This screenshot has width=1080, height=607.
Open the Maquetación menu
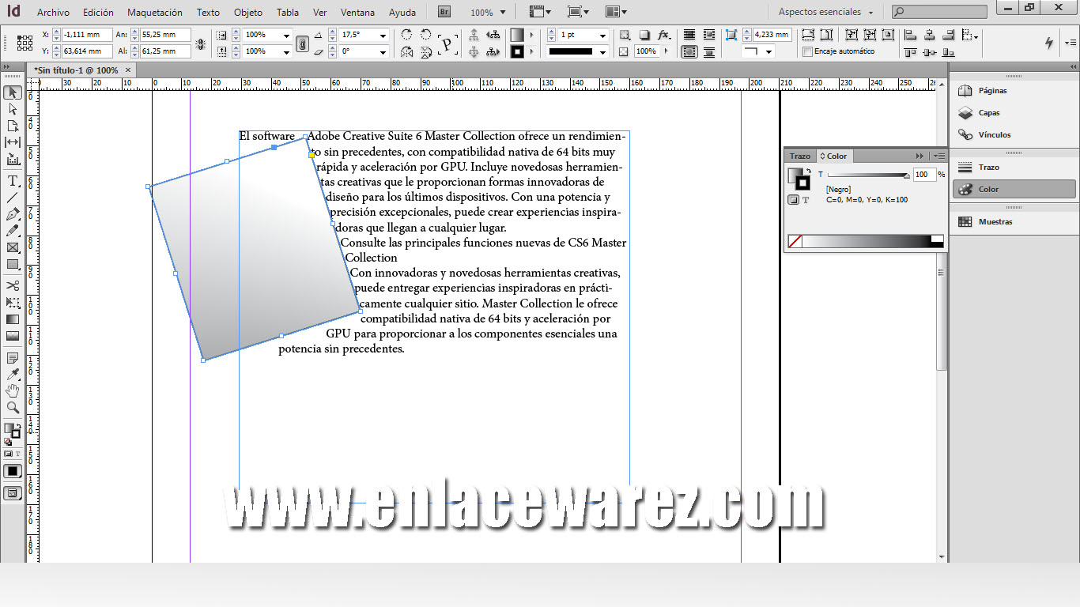(155, 13)
